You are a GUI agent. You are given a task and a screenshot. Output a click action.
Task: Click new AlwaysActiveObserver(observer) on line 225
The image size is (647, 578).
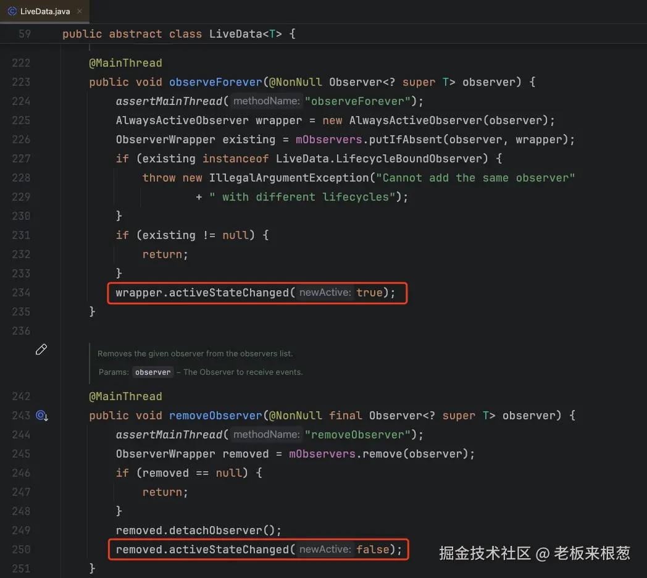436,120
